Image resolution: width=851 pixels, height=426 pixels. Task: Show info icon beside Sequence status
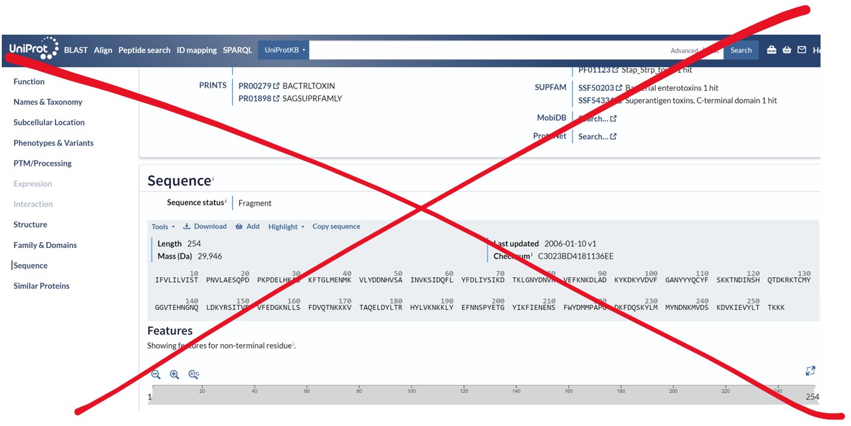point(226,201)
